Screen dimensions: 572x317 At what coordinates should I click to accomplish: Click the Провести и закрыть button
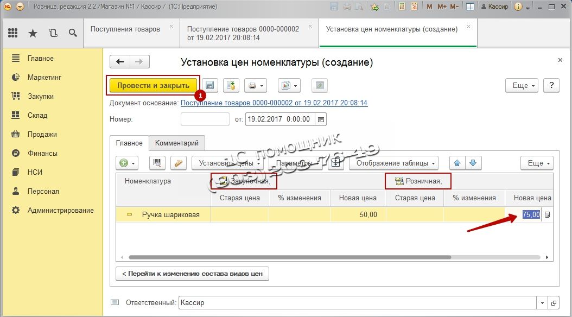coord(153,85)
